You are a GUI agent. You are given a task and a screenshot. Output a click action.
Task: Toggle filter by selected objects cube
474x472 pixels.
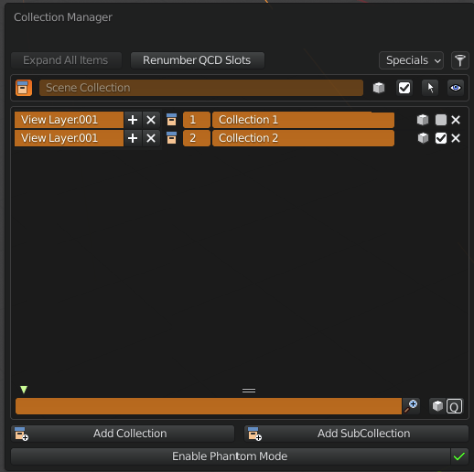coord(437,406)
